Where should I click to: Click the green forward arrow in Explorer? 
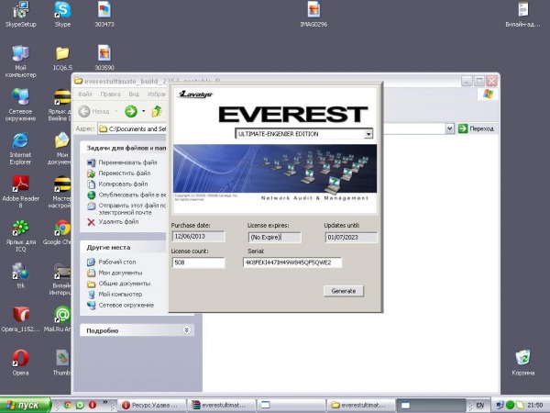[x=131, y=111]
